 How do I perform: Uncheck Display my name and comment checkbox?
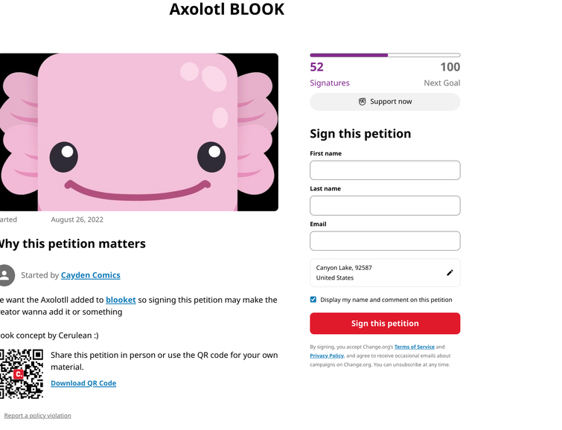click(x=313, y=300)
